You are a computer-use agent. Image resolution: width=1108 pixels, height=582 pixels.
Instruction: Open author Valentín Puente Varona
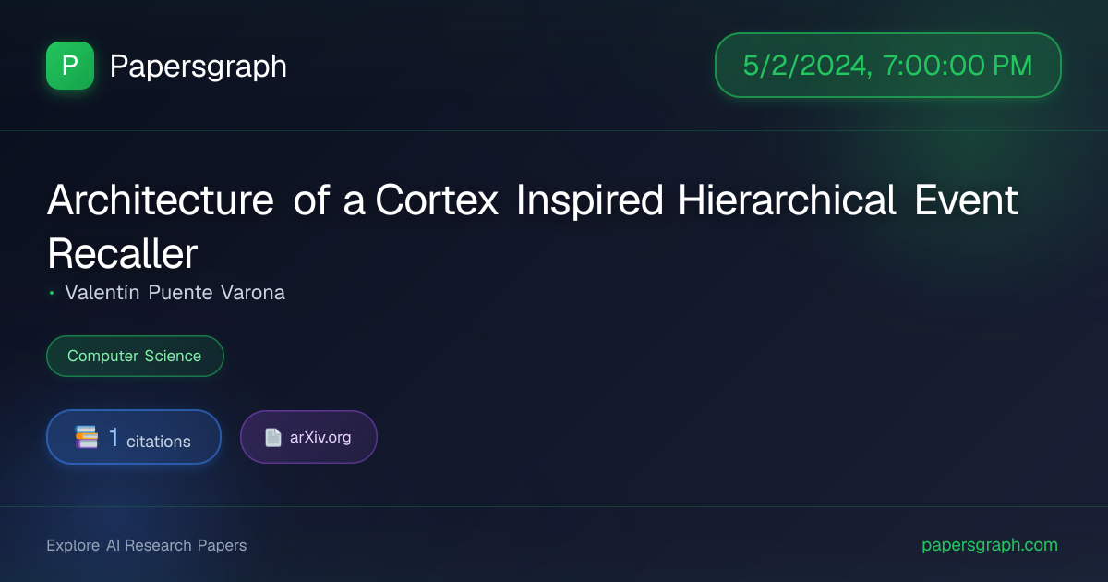tap(175, 293)
